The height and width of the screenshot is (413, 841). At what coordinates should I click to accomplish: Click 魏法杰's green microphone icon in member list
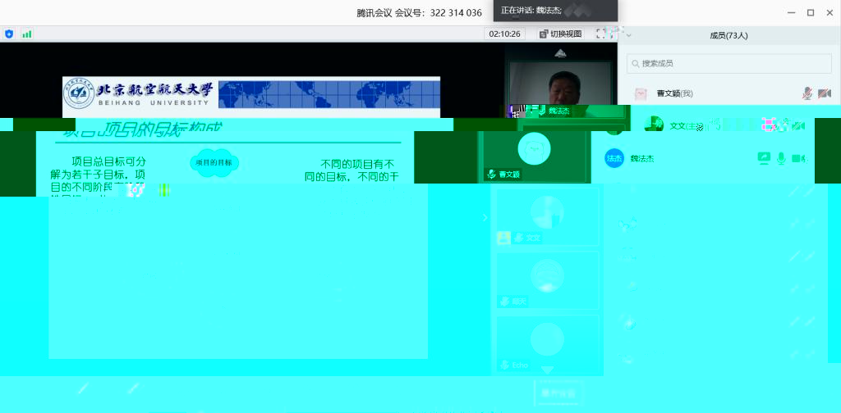tap(781, 158)
